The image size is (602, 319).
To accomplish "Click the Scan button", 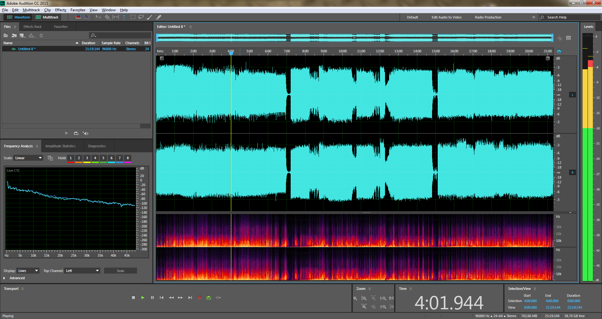I will [x=120, y=271].
